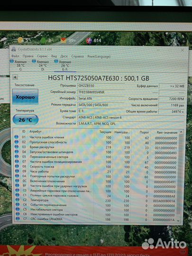The width and height of the screenshot is (192, 256).
Task: Close the CrystalDiskInfo window
Action: pyautogui.click(x=182, y=50)
